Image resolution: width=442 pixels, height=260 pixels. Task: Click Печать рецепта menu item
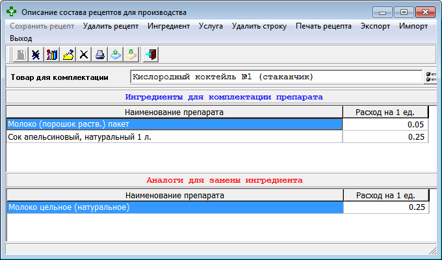pos(324,26)
